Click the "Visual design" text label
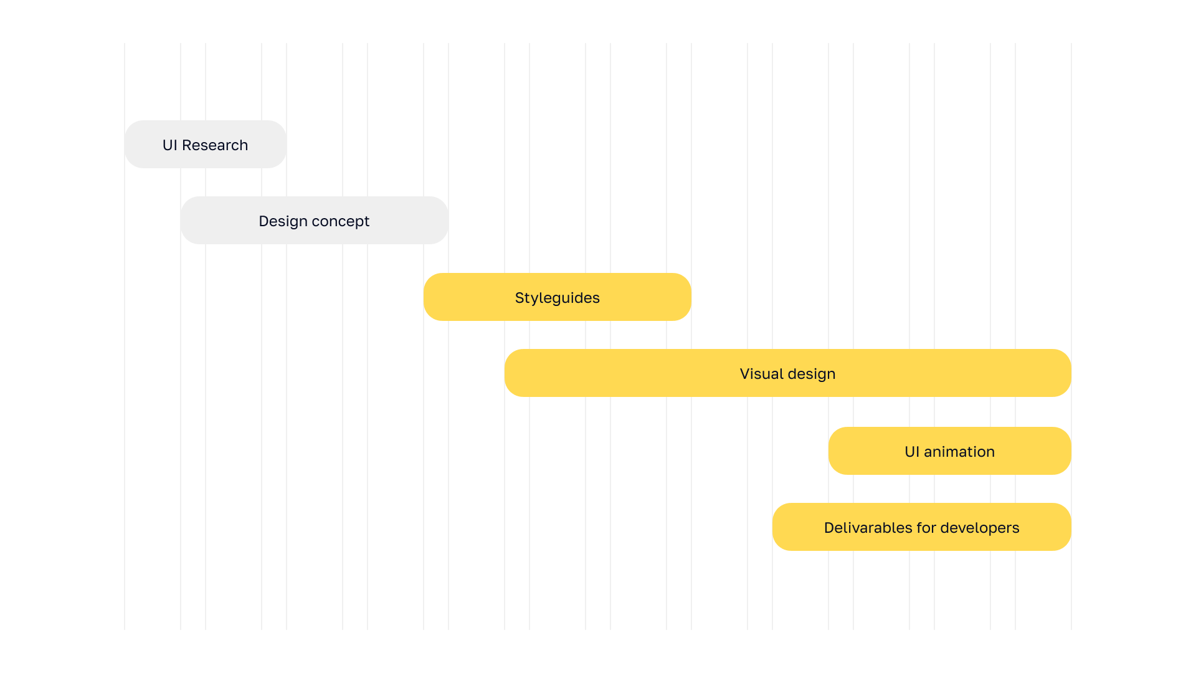The image size is (1196, 673). 787,374
